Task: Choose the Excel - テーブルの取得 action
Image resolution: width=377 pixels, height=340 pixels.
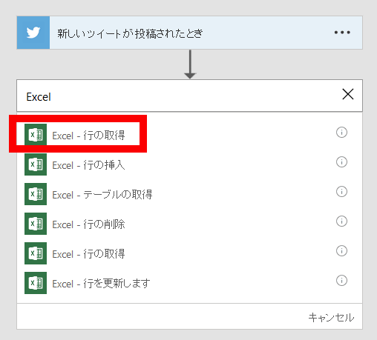Action: point(102,195)
